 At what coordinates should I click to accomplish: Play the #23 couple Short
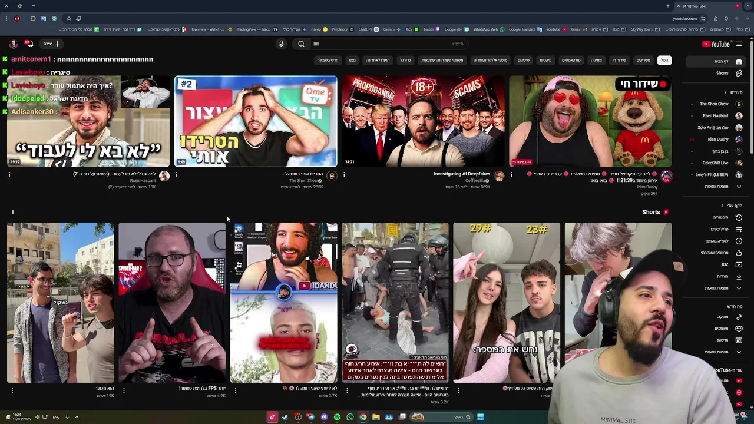[507, 303]
